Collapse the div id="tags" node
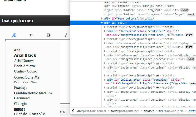Image resolution: width=196 pixels, height=117 pixels. click(x=102, y=23)
